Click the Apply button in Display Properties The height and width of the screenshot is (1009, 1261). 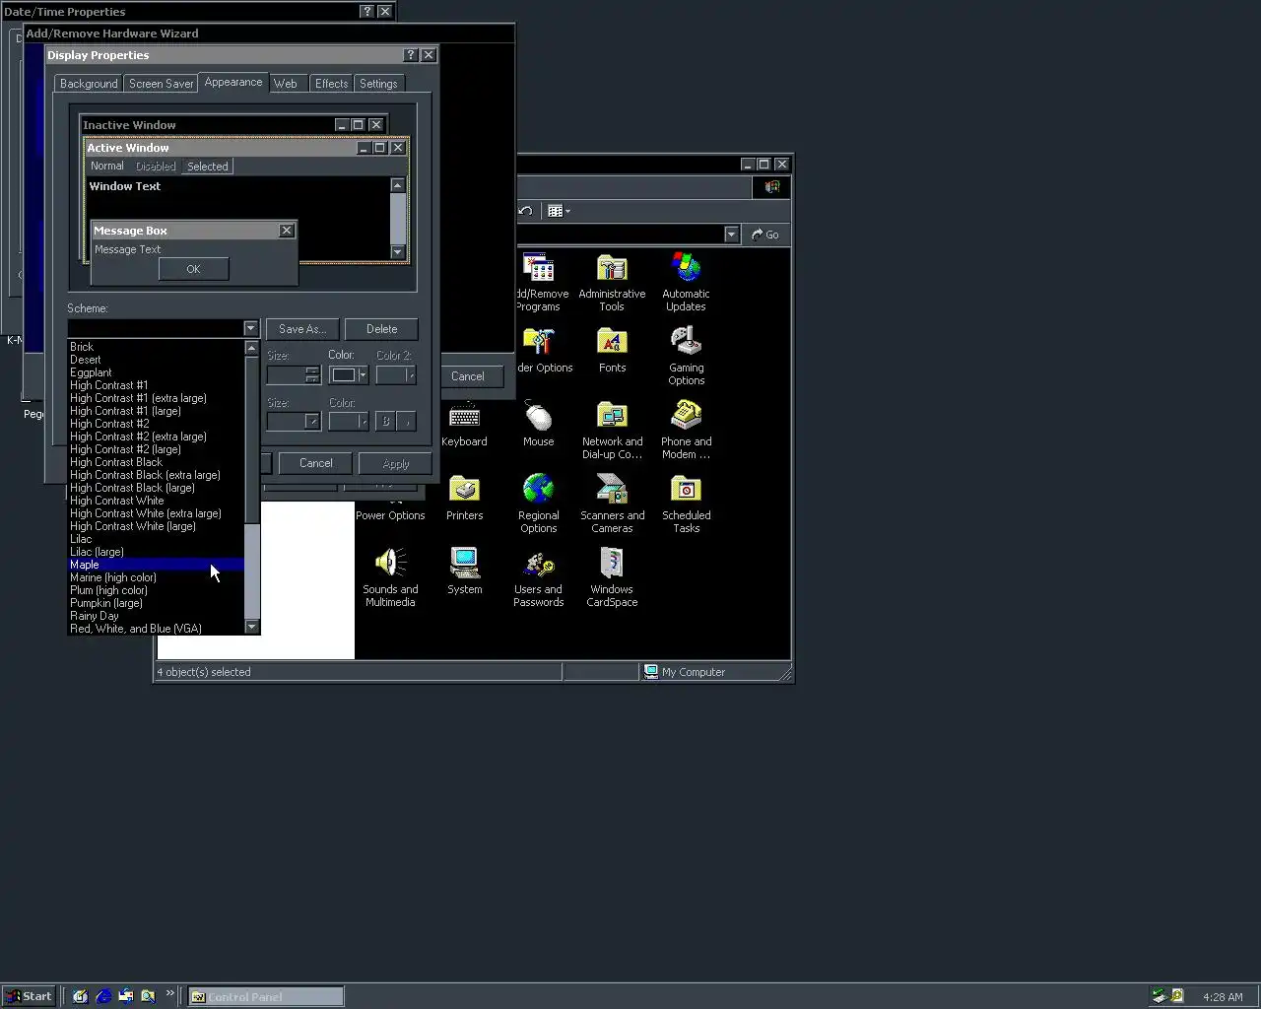395,463
